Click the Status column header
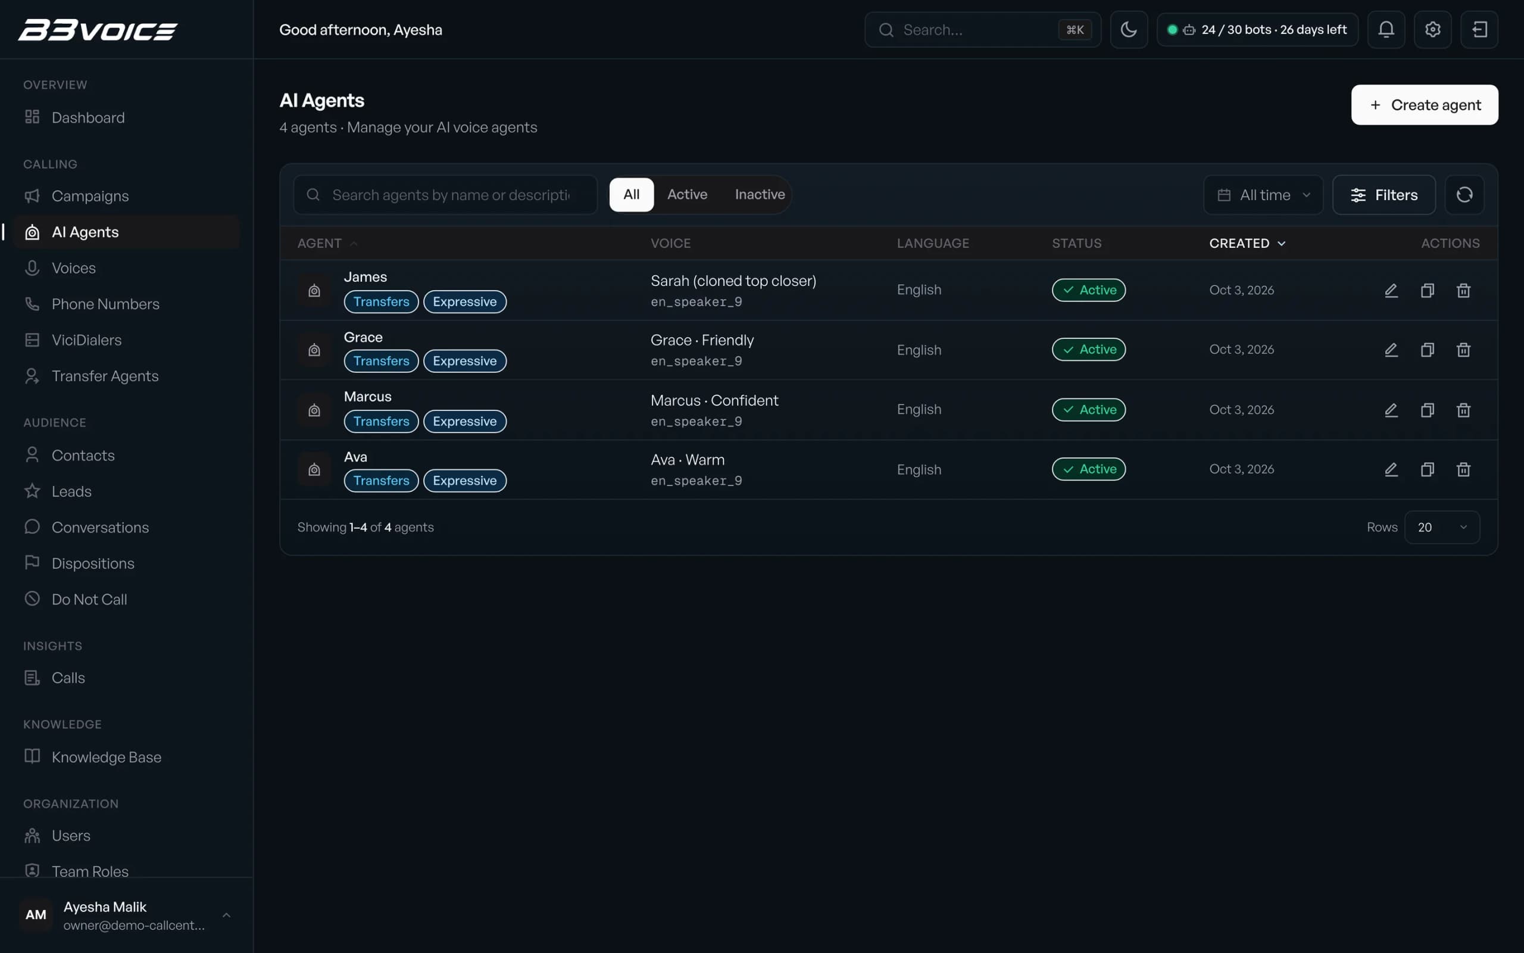 1076,243
